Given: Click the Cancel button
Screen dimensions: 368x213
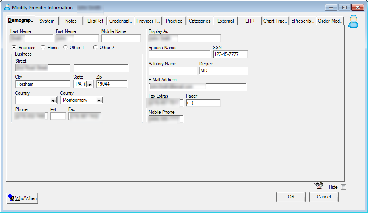Looking at the screenshot, I should point(324,197).
